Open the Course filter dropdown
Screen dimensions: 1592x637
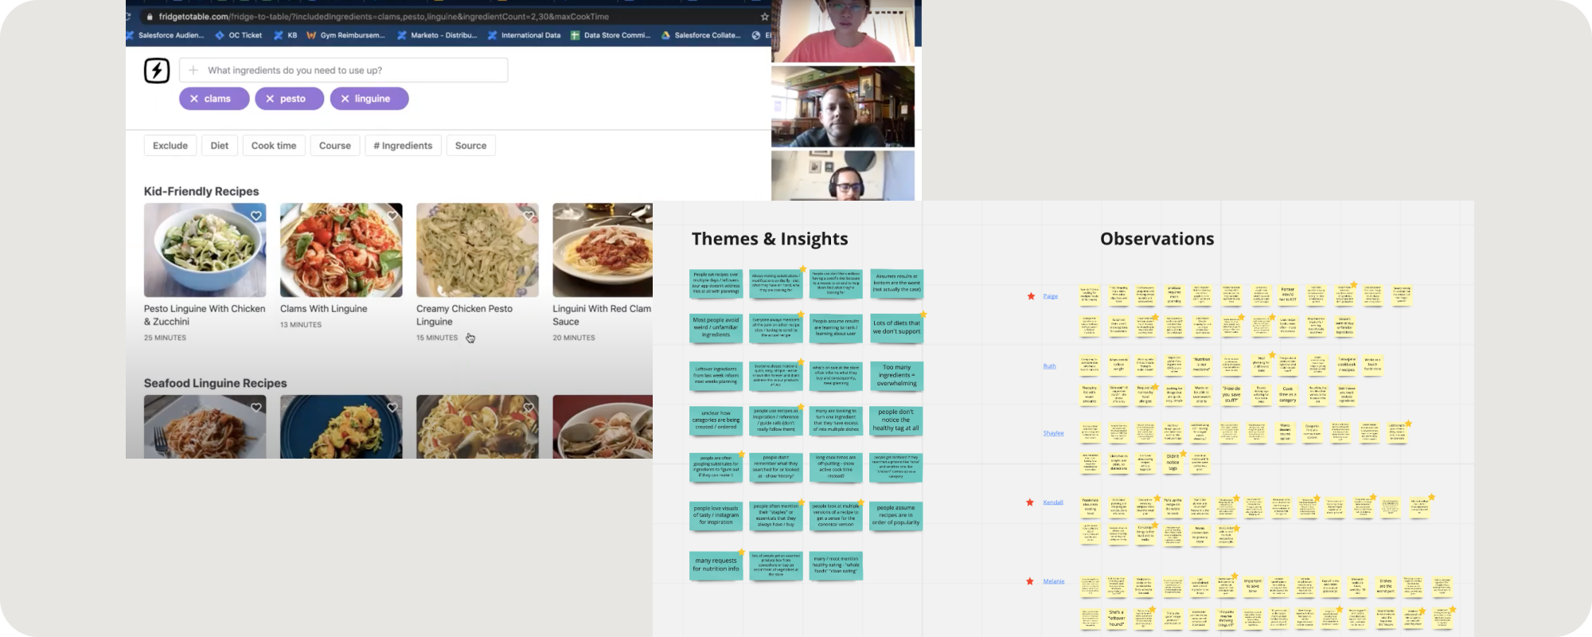click(335, 146)
